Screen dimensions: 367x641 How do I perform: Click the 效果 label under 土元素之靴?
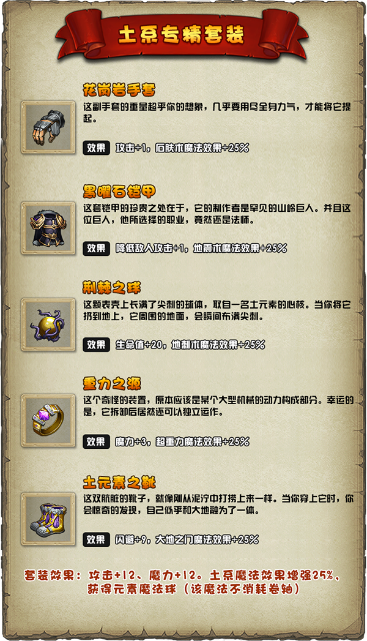97,539
